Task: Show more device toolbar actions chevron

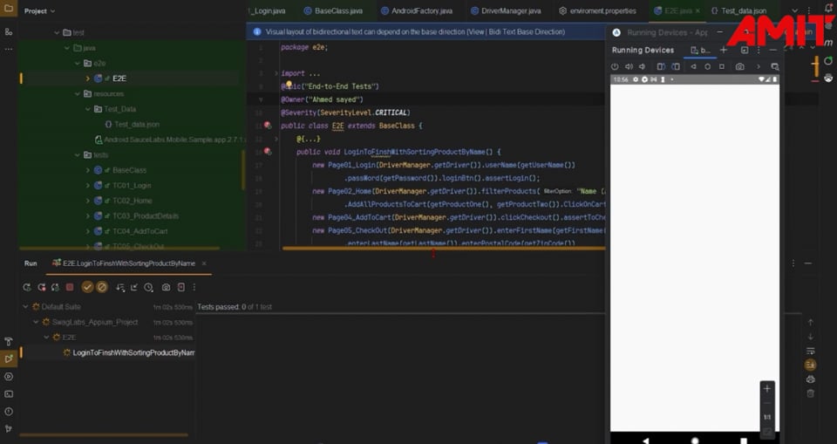Action: [x=758, y=67]
